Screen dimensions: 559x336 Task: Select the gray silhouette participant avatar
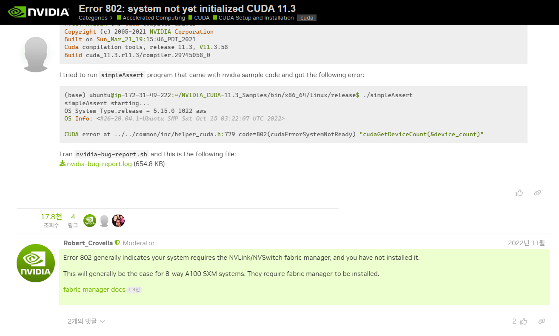coord(104,221)
